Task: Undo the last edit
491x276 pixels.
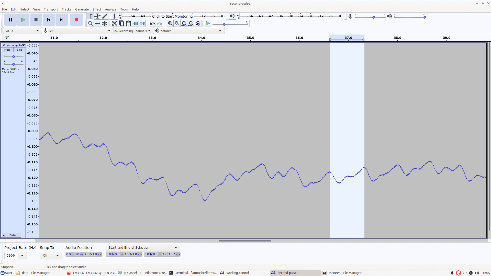Action: 153,24
